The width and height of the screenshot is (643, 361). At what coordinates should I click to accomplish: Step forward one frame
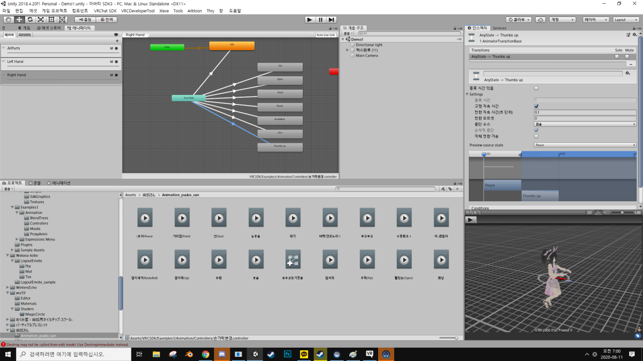[x=332, y=20]
